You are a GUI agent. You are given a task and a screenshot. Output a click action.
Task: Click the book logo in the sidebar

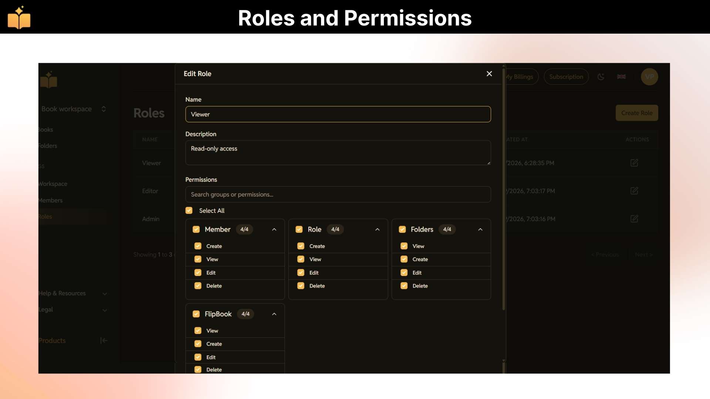49,80
